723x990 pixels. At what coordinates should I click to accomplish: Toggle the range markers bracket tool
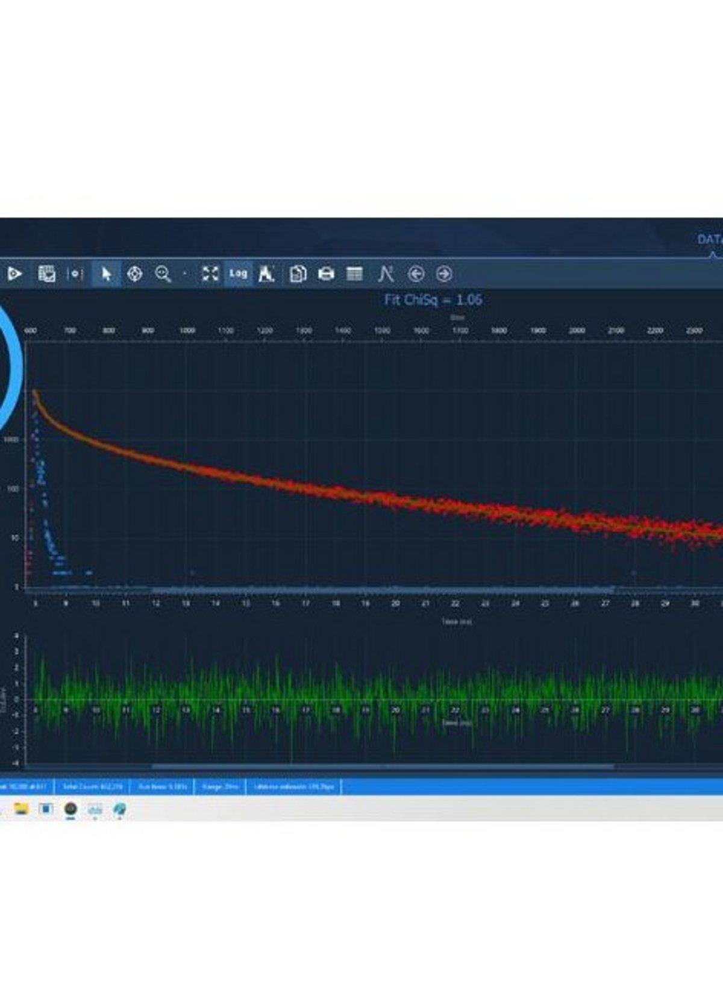(x=75, y=274)
